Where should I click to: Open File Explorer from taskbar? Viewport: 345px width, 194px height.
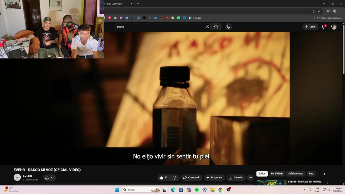pyautogui.click(x=212, y=190)
